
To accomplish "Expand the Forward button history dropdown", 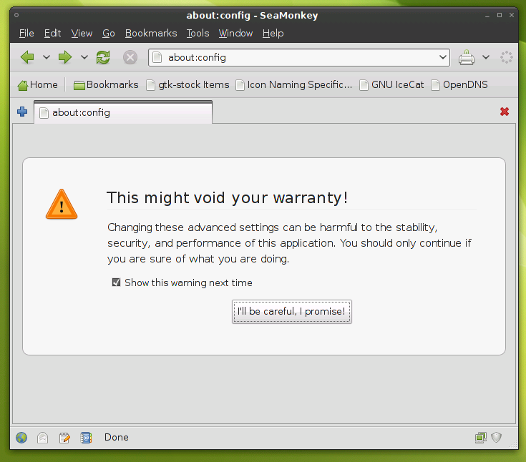I will pos(84,57).
